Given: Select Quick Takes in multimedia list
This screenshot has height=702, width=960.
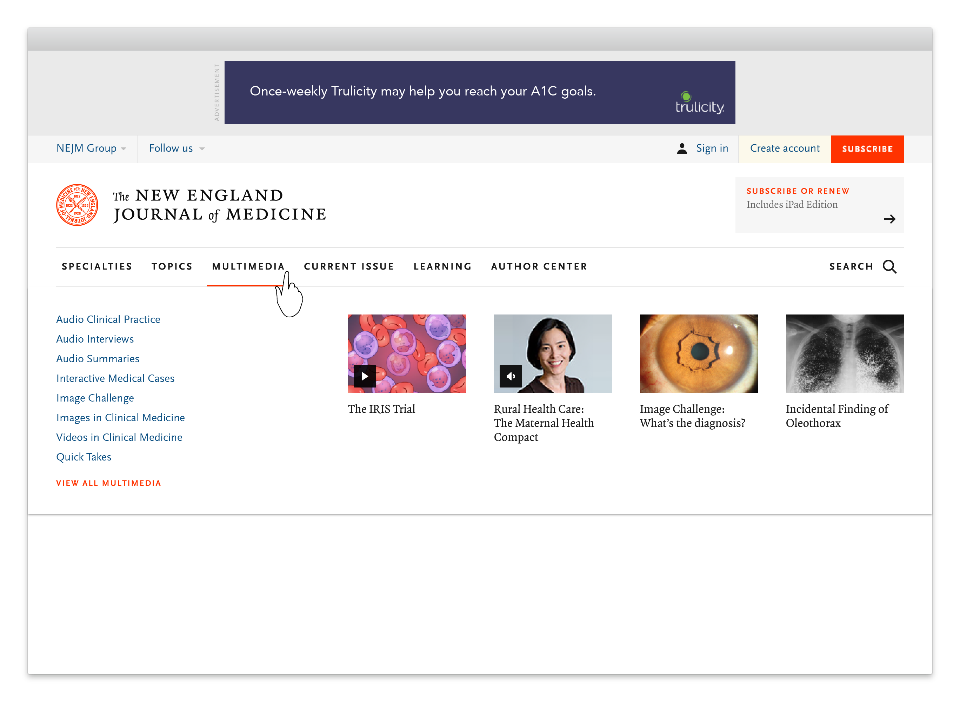Looking at the screenshot, I should (x=84, y=457).
